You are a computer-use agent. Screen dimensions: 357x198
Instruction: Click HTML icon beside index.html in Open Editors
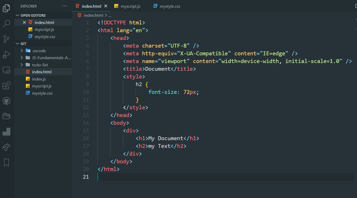coord(30,22)
